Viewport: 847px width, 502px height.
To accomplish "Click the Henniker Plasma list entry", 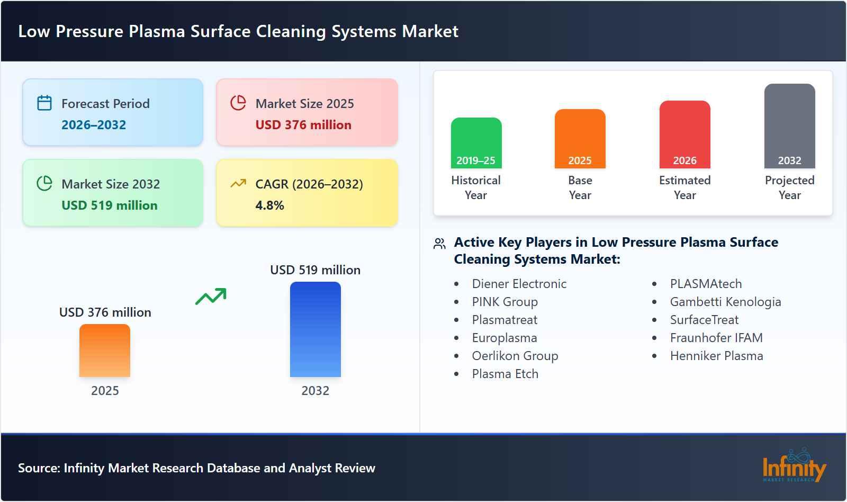I will click(x=717, y=356).
